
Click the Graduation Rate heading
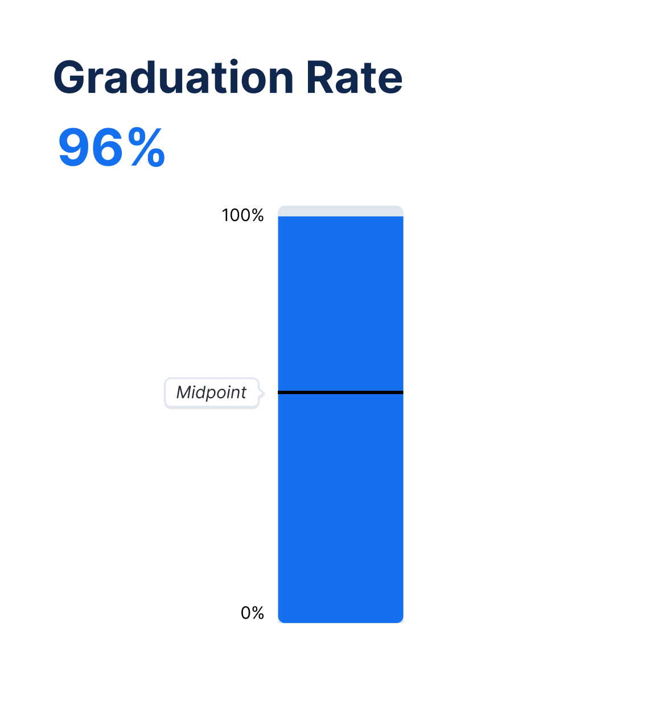tap(228, 77)
